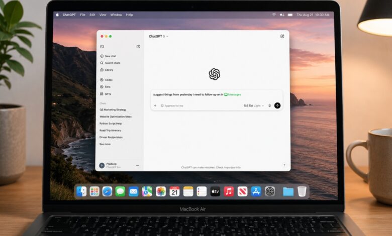Toggle the Approve for me option

tap(172, 105)
